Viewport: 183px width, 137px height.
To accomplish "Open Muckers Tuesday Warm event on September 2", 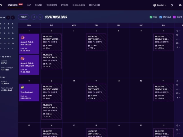I will 51,42.
